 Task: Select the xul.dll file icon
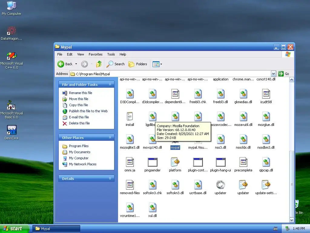click(153, 208)
